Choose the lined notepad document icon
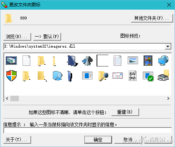 117,61
